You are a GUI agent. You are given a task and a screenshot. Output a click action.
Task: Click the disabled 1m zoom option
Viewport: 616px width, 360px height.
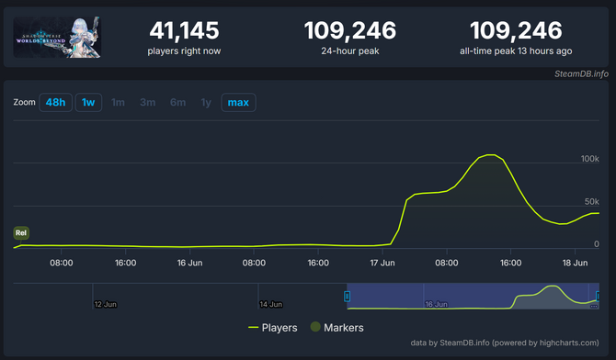(118, 103)
